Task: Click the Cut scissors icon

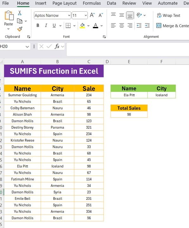Action: 20,13
